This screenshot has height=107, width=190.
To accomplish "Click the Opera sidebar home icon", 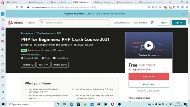I will (x=3, y=14).
